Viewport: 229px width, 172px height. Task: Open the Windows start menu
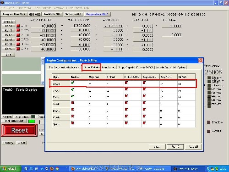click(x=10, y=169)
